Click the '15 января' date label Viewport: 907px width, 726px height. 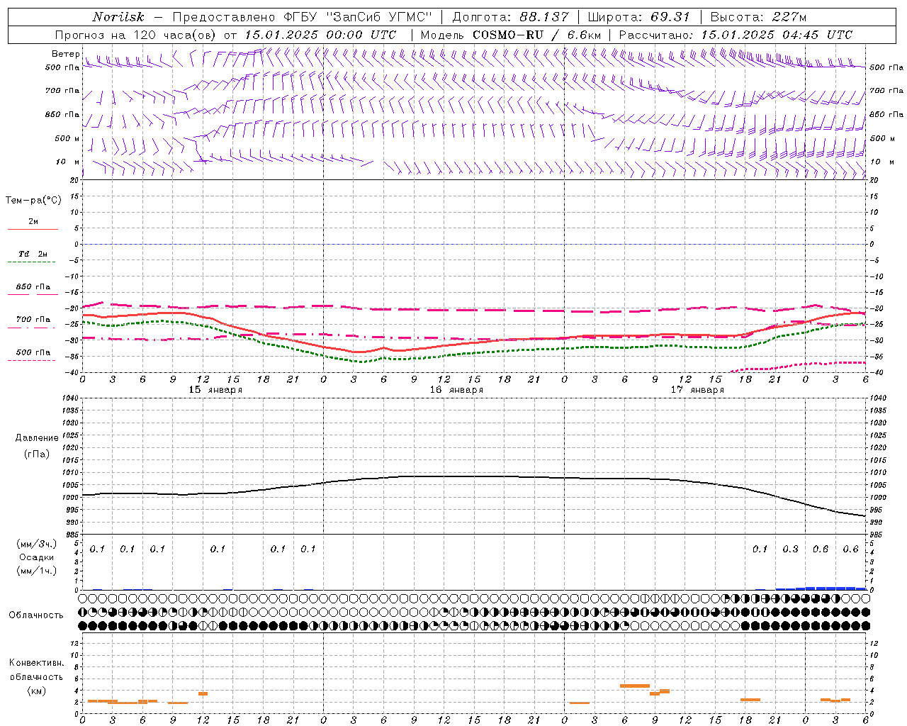[215, 390]
